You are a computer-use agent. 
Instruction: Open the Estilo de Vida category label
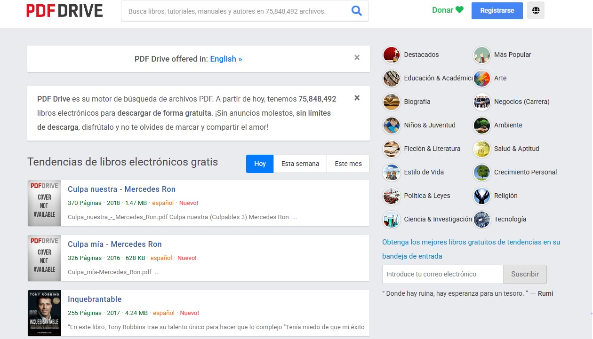(424, 172)
